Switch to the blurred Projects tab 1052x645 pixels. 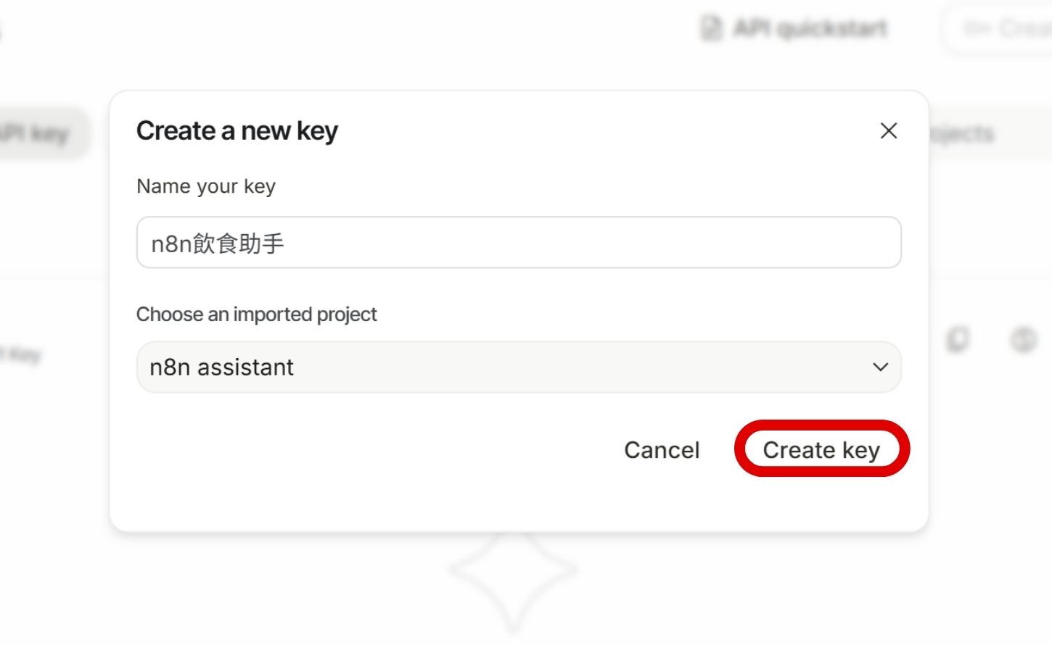click(963, 134)
